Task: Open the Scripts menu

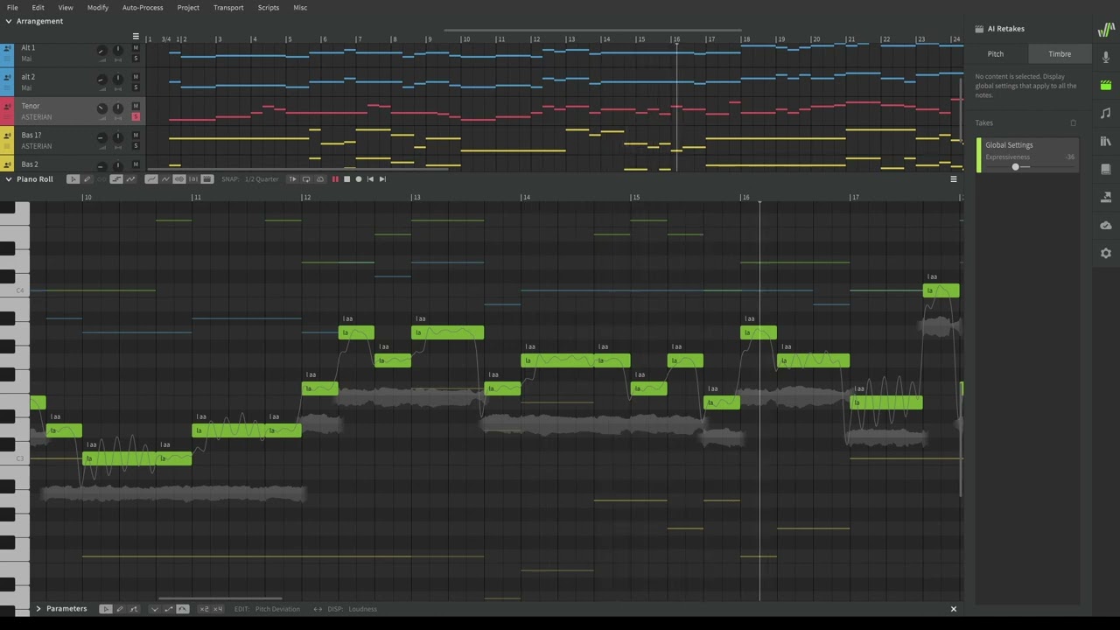Action: pos(269,8)
